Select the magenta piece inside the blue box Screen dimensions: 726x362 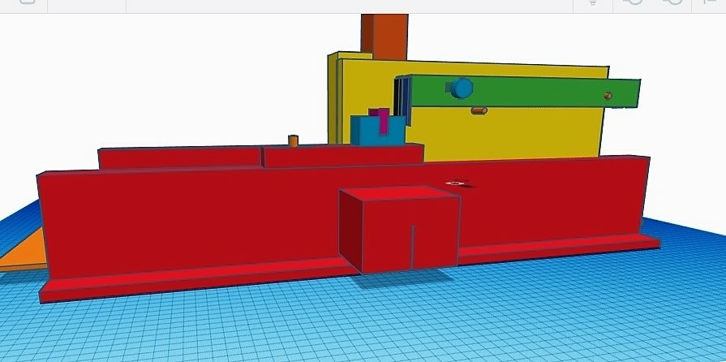[x=383, y=122]
